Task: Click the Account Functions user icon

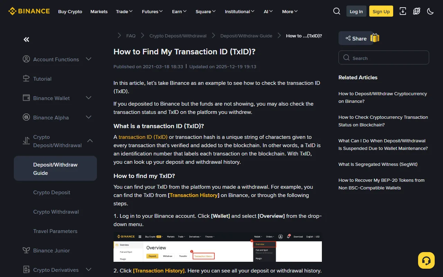Action: click(26, 59)
